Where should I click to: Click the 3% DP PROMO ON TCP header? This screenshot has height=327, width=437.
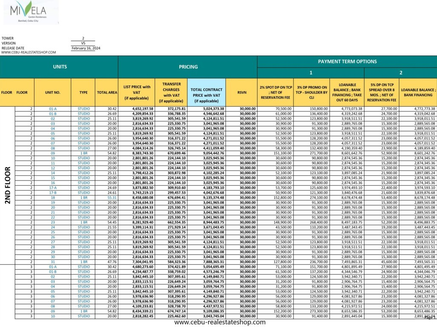point(312,92)
